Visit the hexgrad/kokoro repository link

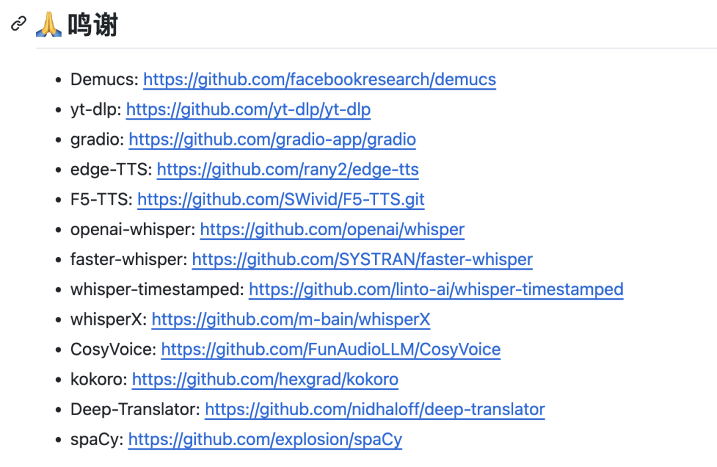[265, 379]
